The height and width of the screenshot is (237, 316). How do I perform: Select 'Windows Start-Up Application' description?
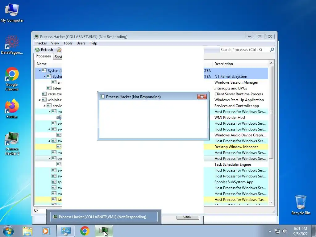click(239, 100)
